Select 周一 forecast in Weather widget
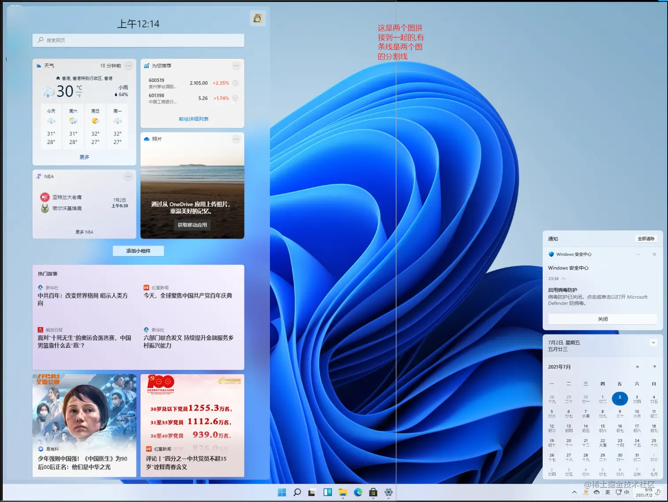The image size is (668, 502). click(x=118, y=126)
